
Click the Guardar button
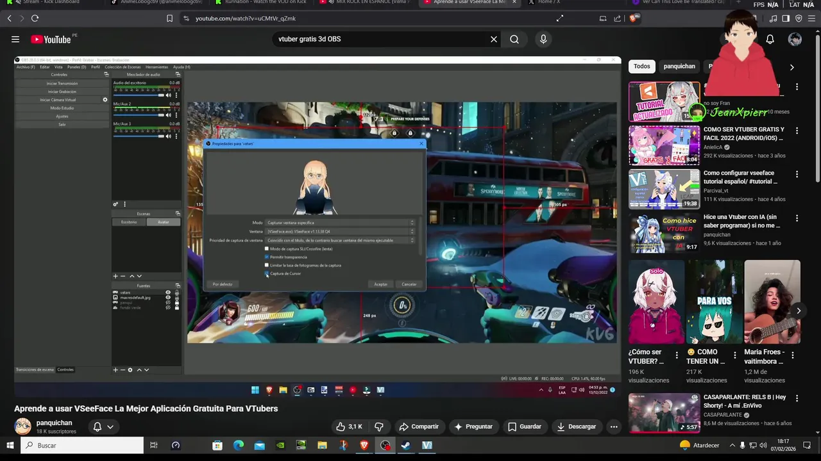tap(524, 426)
